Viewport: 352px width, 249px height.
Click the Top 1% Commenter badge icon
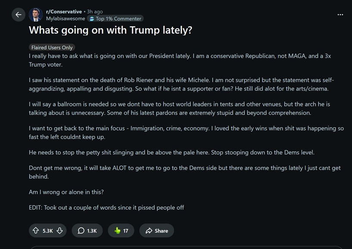point(91,19)
